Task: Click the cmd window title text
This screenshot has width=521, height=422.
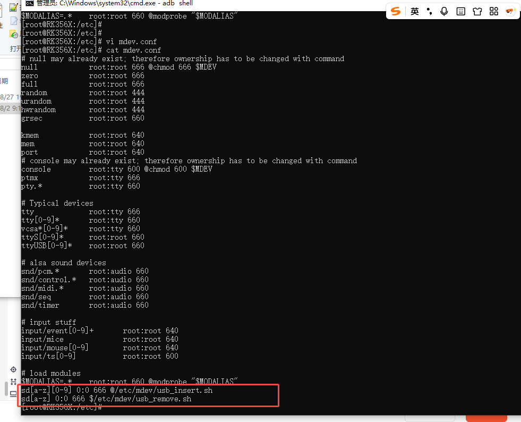Action: (114, 3)
